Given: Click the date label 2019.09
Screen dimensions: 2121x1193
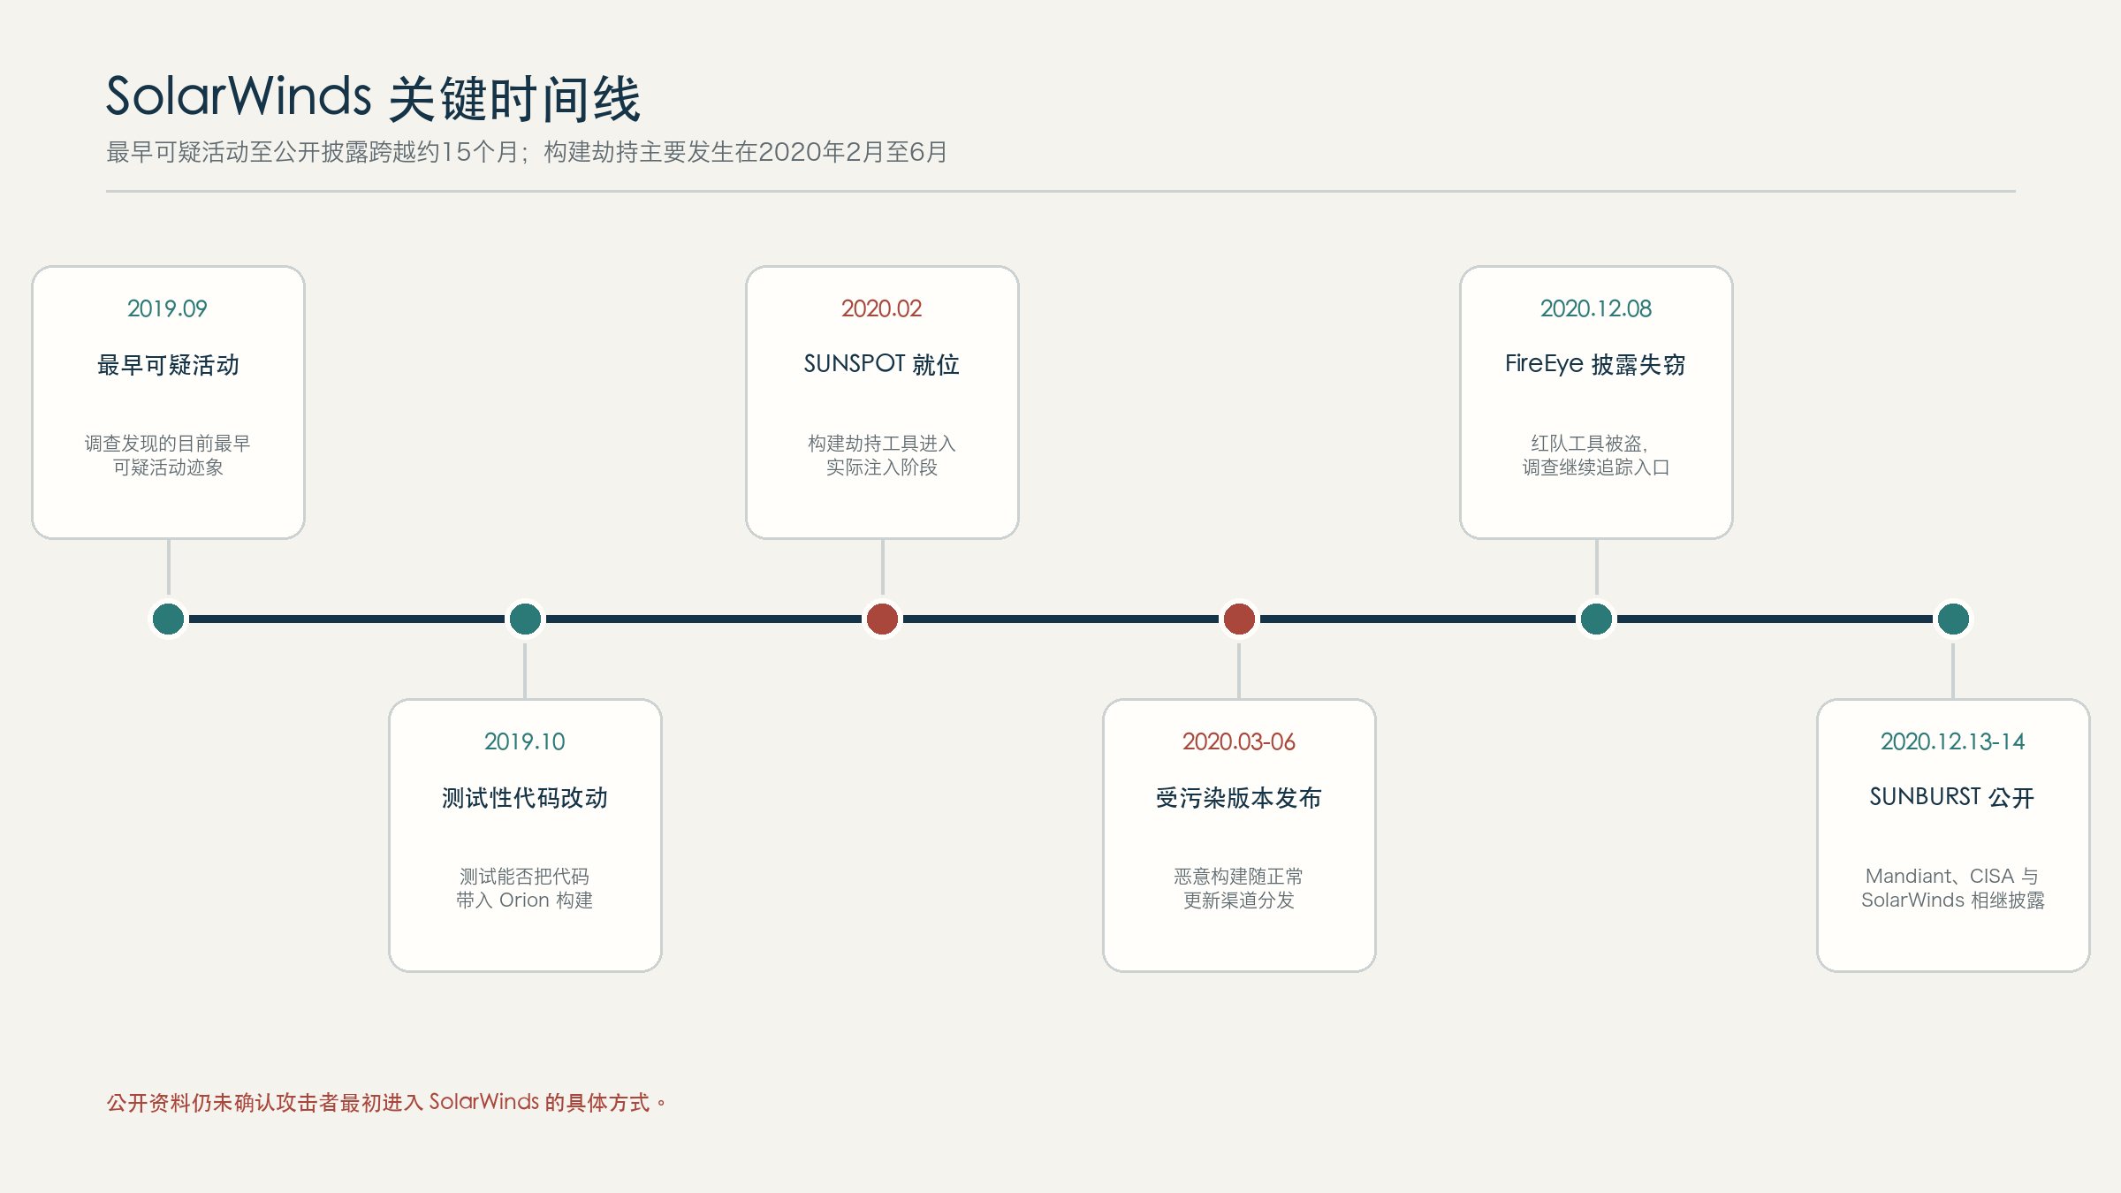Looking at the screenshot, I should pos(167,308).
